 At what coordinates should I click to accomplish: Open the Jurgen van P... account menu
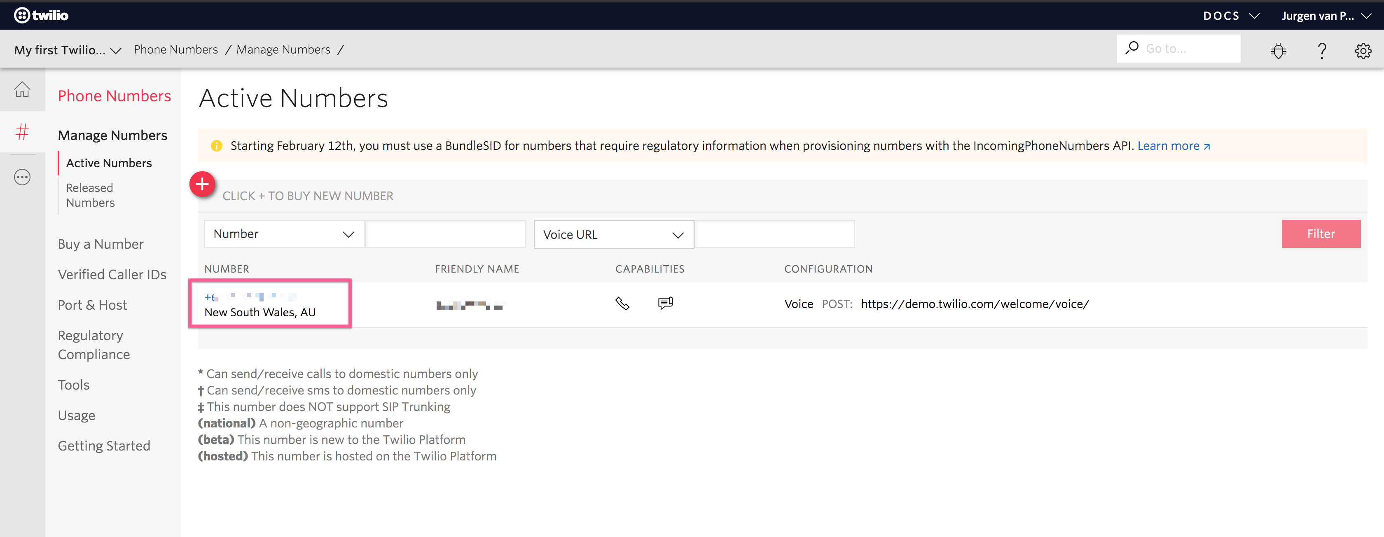1326,16
